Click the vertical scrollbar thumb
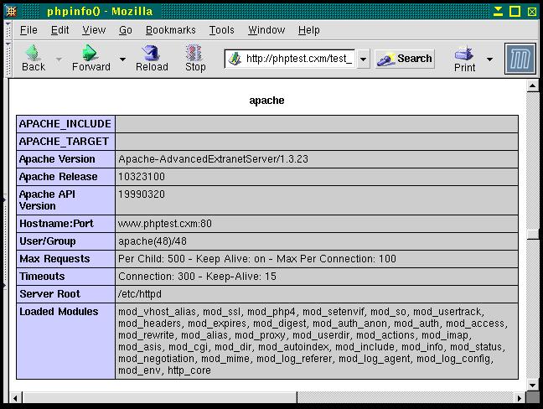 pos(533,234)
